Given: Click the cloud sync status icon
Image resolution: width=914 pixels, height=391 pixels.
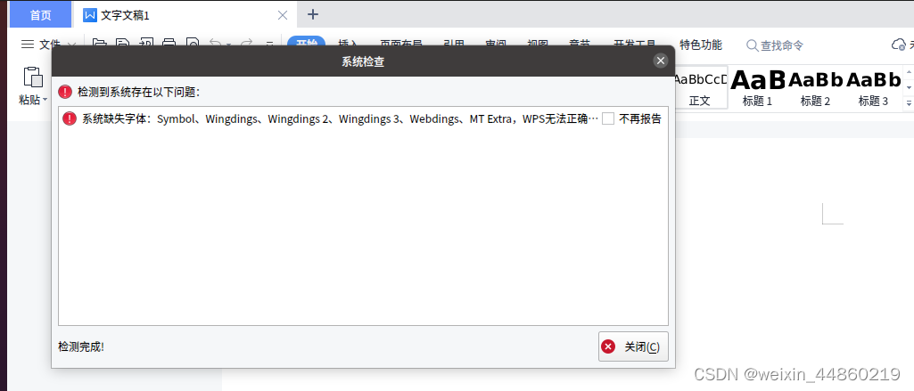Looking at the screenshot, I should pyautogui.click(x=898, y=45).
